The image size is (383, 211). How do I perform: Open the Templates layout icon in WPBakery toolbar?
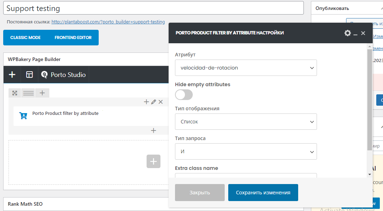(29, 74)
